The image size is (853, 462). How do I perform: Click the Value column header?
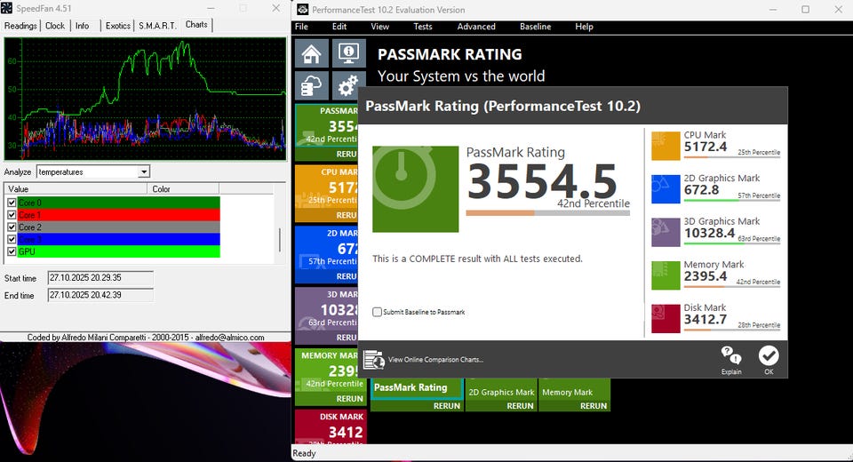76,189
